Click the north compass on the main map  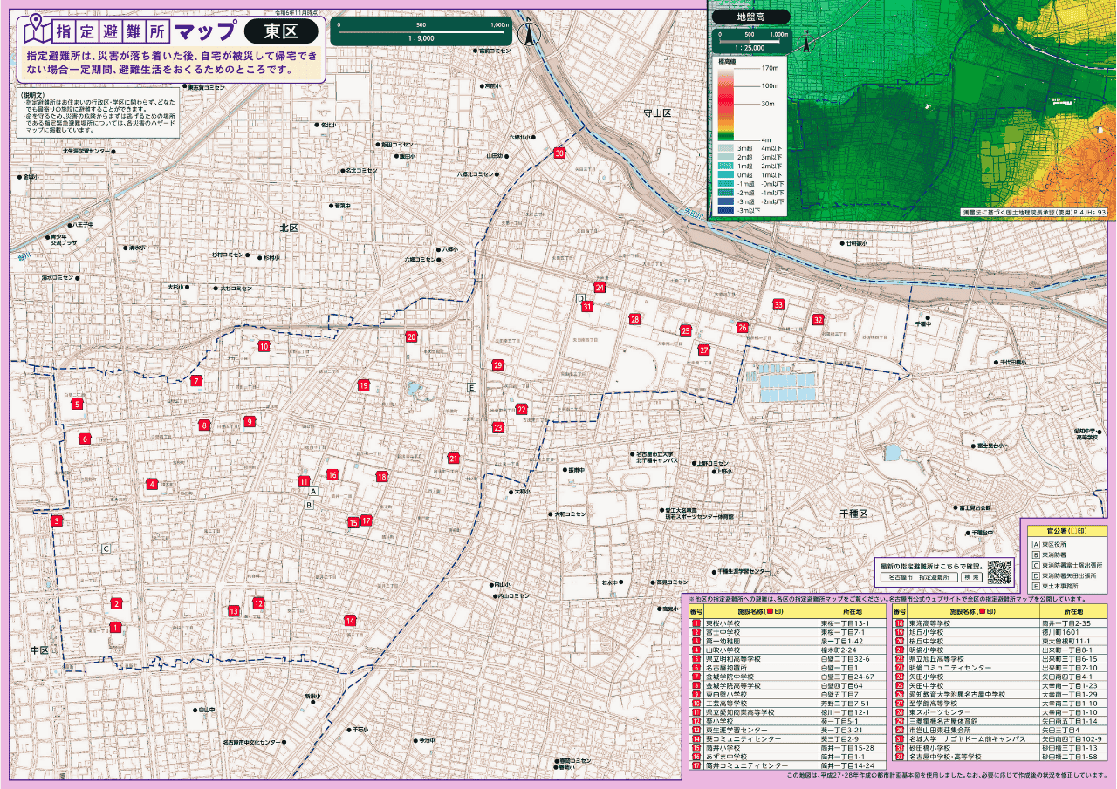(x=529, y=35)
